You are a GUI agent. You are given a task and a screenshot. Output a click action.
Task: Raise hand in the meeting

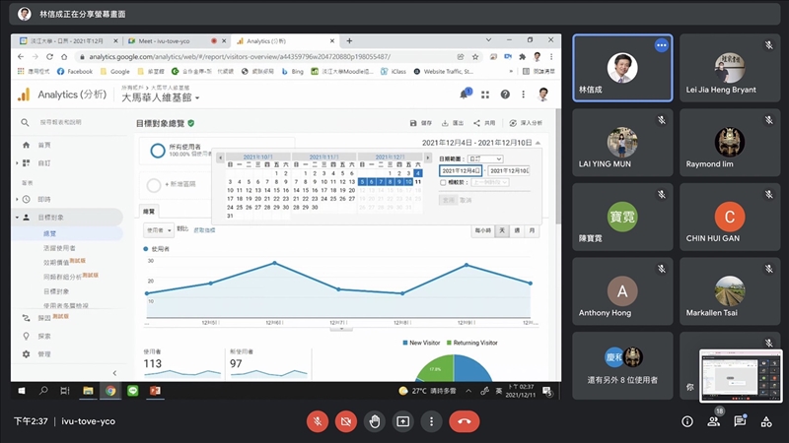point(375,421)
